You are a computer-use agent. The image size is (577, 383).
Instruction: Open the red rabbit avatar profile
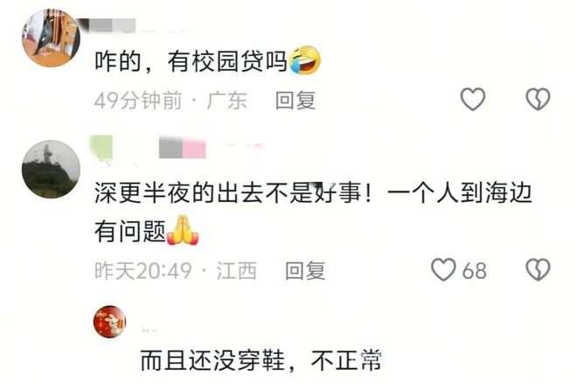click(109, 322)
